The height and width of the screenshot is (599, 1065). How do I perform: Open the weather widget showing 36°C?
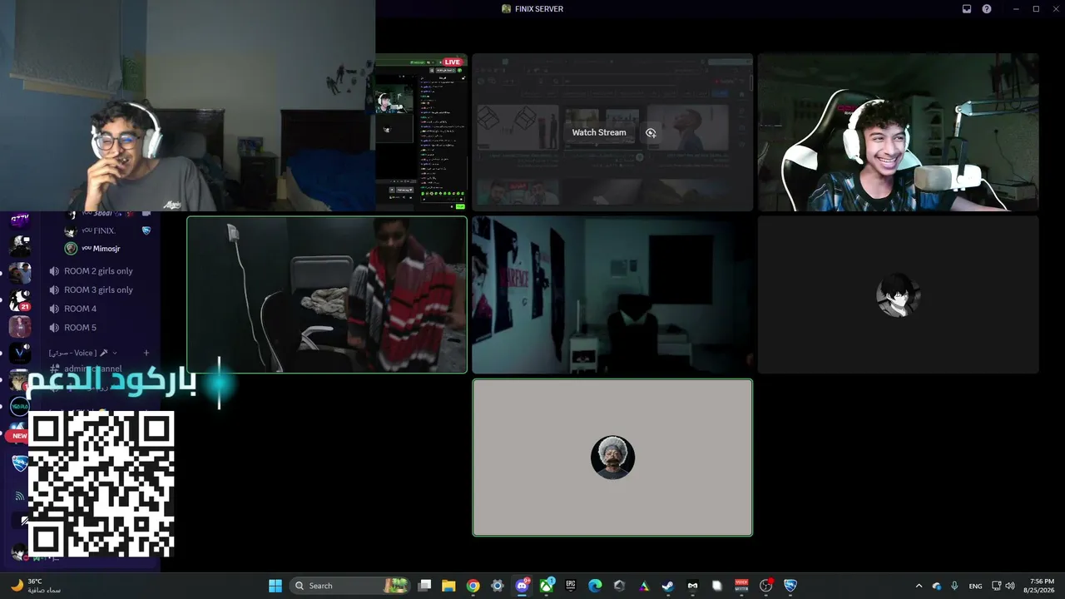tap(36, 586)
